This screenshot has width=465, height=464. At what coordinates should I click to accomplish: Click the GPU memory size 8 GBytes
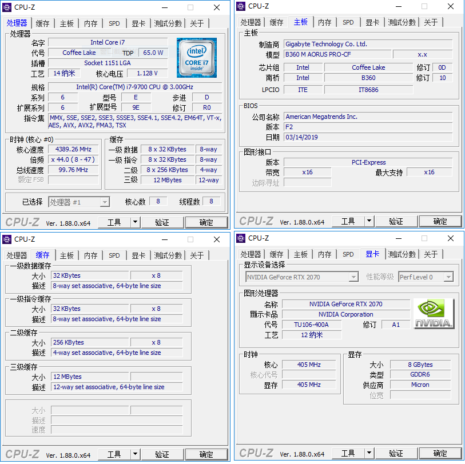pos(420,365)
